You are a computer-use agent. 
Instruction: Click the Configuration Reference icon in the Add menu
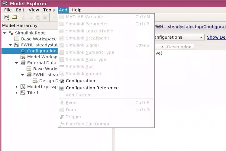[62, 88]
